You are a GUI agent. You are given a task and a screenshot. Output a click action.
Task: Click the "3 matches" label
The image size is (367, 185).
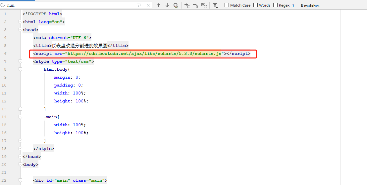coord(310,5)
